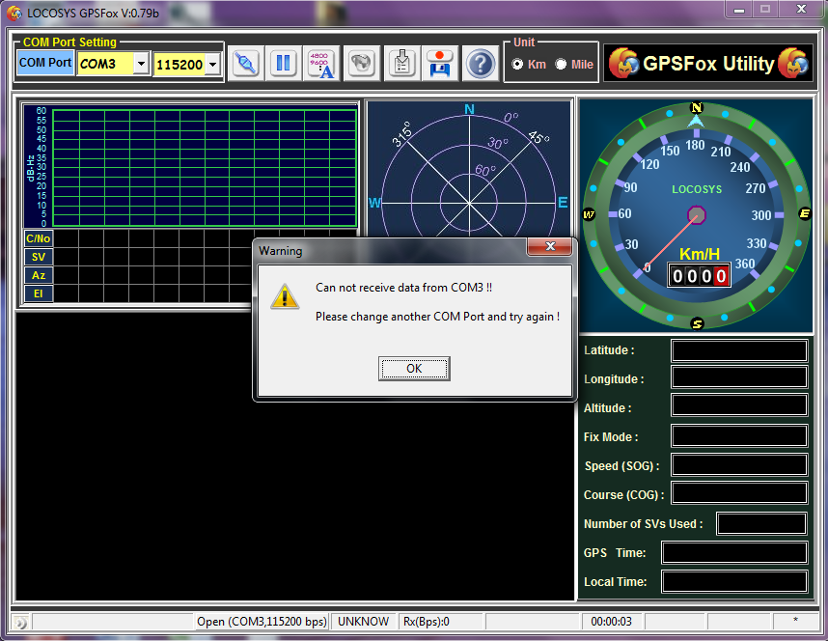Image resolution: width=828 pixels, height=641 pixels.
Task: Click the COM Port label button
Action: pyautogui.click(x=45, y=63)
